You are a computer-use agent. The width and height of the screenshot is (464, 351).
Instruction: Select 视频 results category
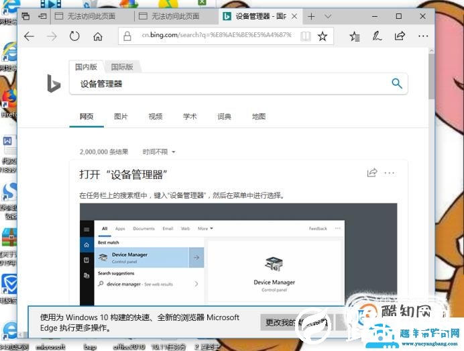coord(156,117)
